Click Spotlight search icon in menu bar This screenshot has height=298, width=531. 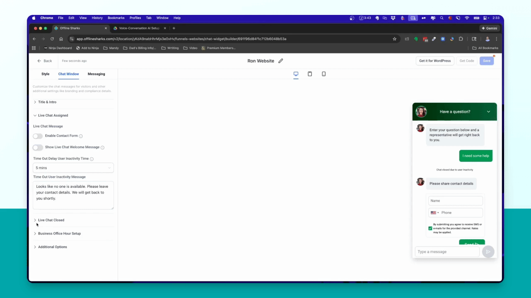coord(442,18)
